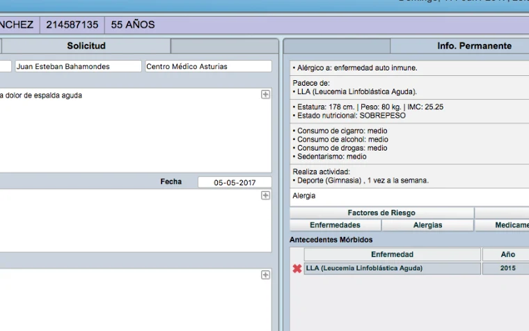The image size is (529, 331).
Task: Click the 'Fecha' label
Action: pos(171,182)
